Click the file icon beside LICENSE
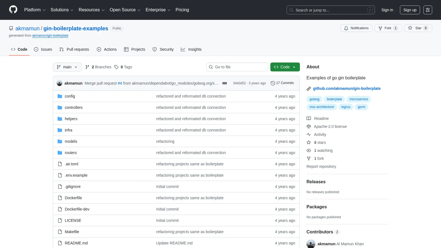 coord(60,220)
